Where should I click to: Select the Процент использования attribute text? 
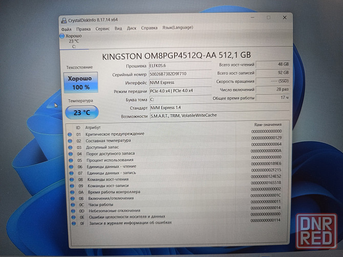pyautogui.click(x=110, y=160)
